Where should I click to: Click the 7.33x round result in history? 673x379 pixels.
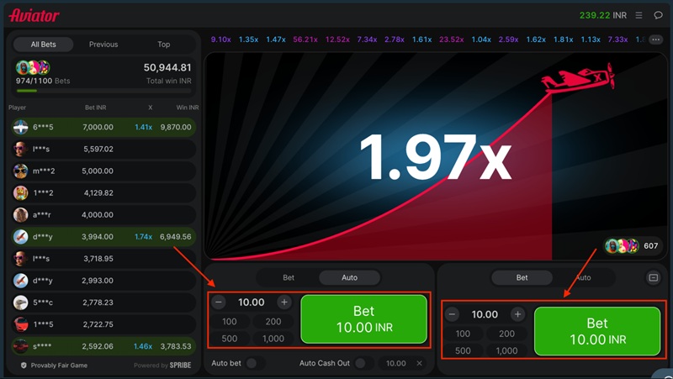[617, 39]
